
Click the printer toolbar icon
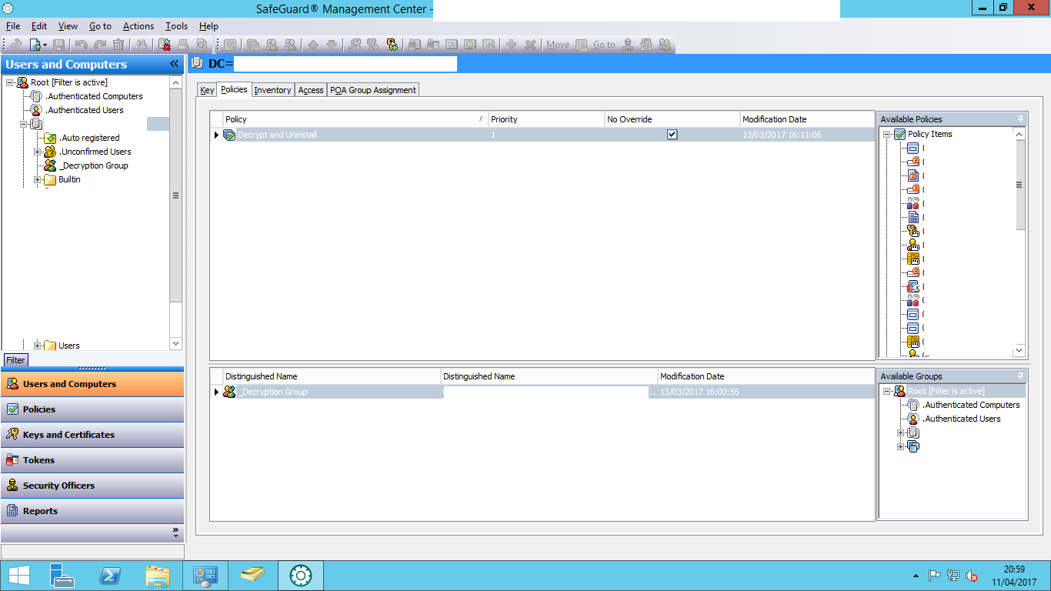click(183, 45)
